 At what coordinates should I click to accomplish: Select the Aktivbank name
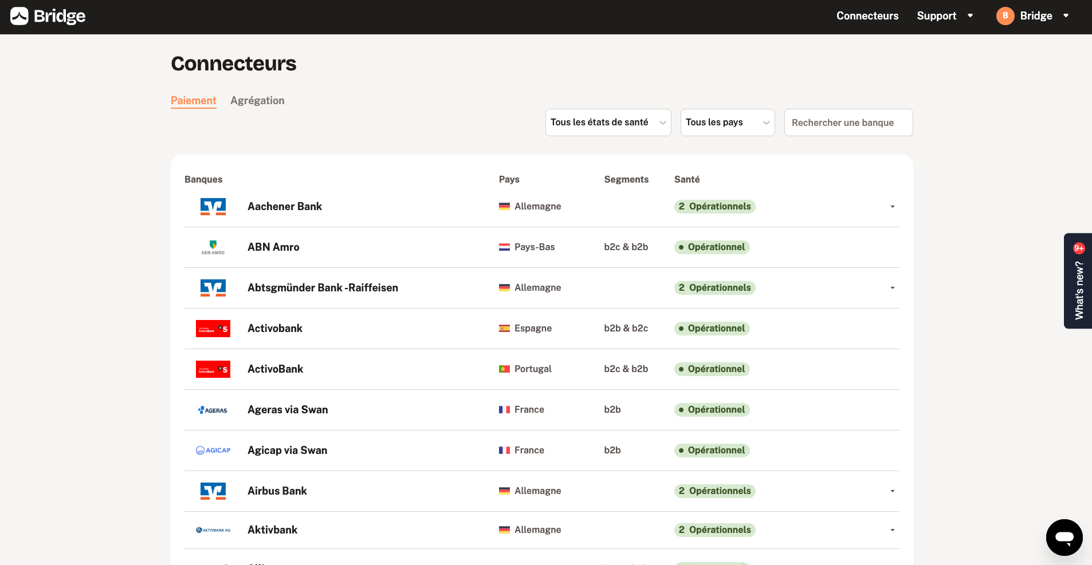272,530
